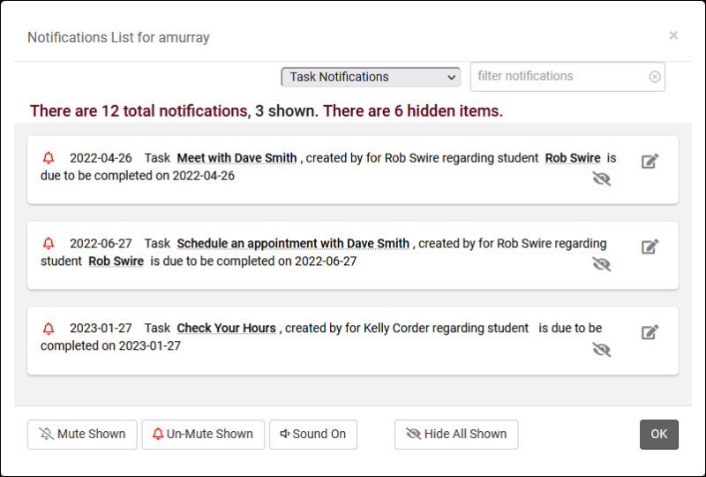706x477 pixels.
Task: Hide the Meet with Dave Smith notification
Action: pos(602,179)
